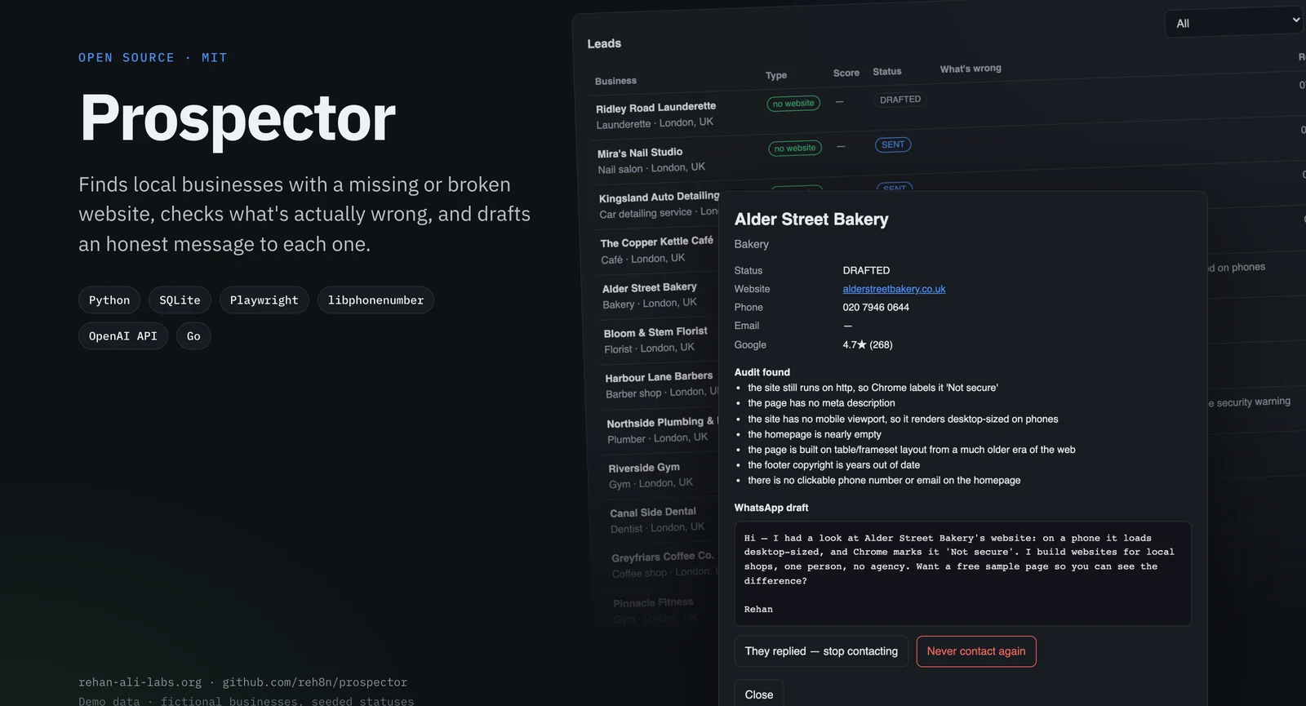Click the DRAFTED status value in the dialog
The height and width of the screenshot is (706, 1306).
pos(866,270)
